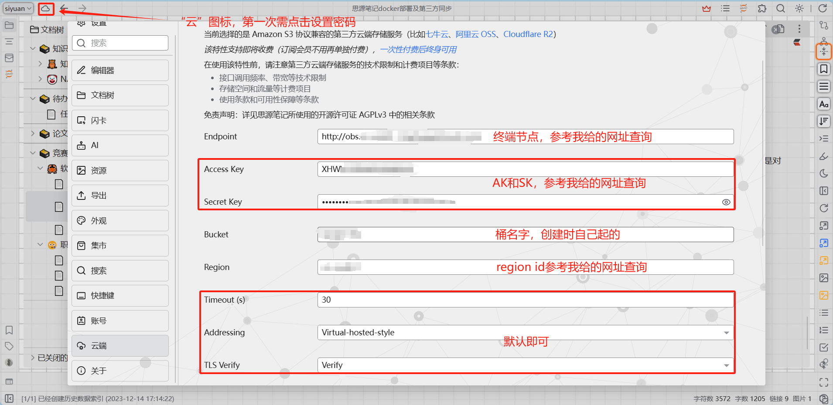
Task: Click the cloud sync icon in top bar
Action: tap(45, 8)
